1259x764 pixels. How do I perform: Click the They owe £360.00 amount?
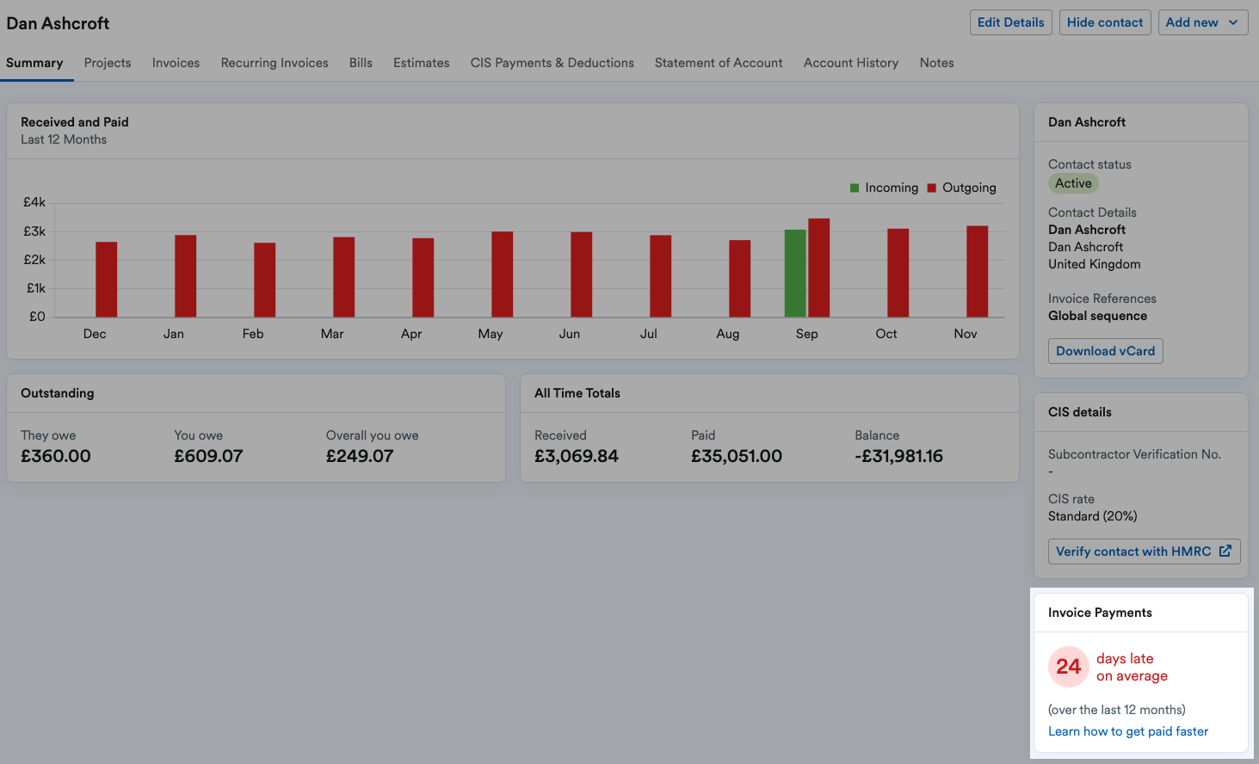56,456
